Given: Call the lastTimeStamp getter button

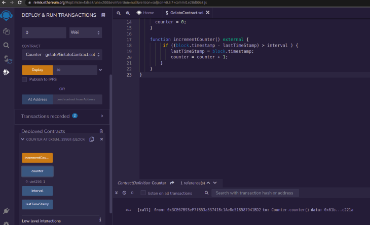Looking at the screenshot, I should pos(38,204).
